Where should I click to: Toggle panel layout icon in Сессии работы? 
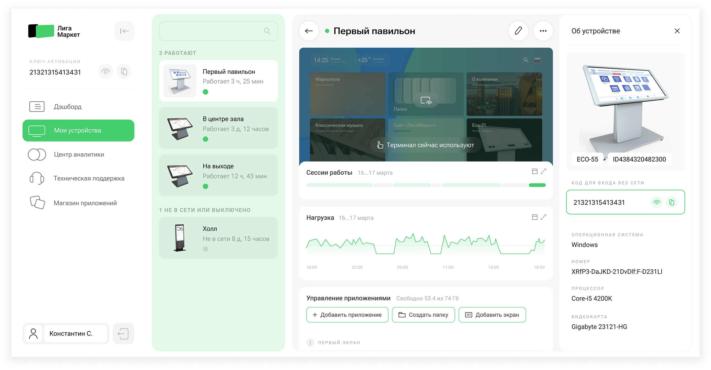point(534,171)
